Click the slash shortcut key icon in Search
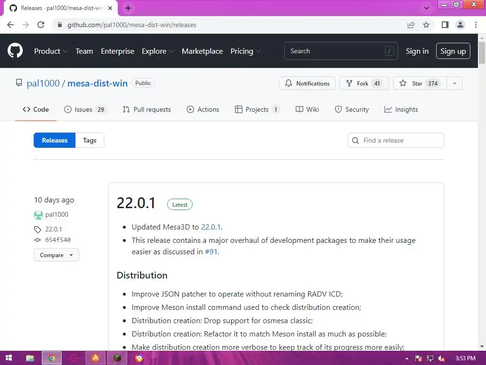Viewport: 486px width, 365px height. tap(389, 51)
